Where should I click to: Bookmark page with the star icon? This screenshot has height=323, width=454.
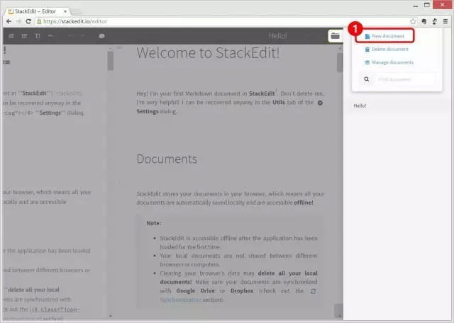(x=413, y=21)
